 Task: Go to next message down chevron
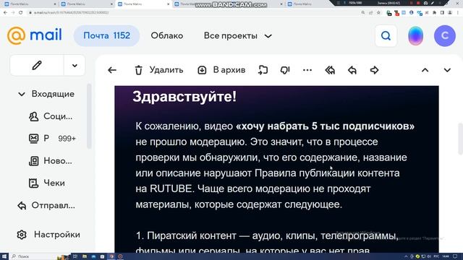coord(447,70)
